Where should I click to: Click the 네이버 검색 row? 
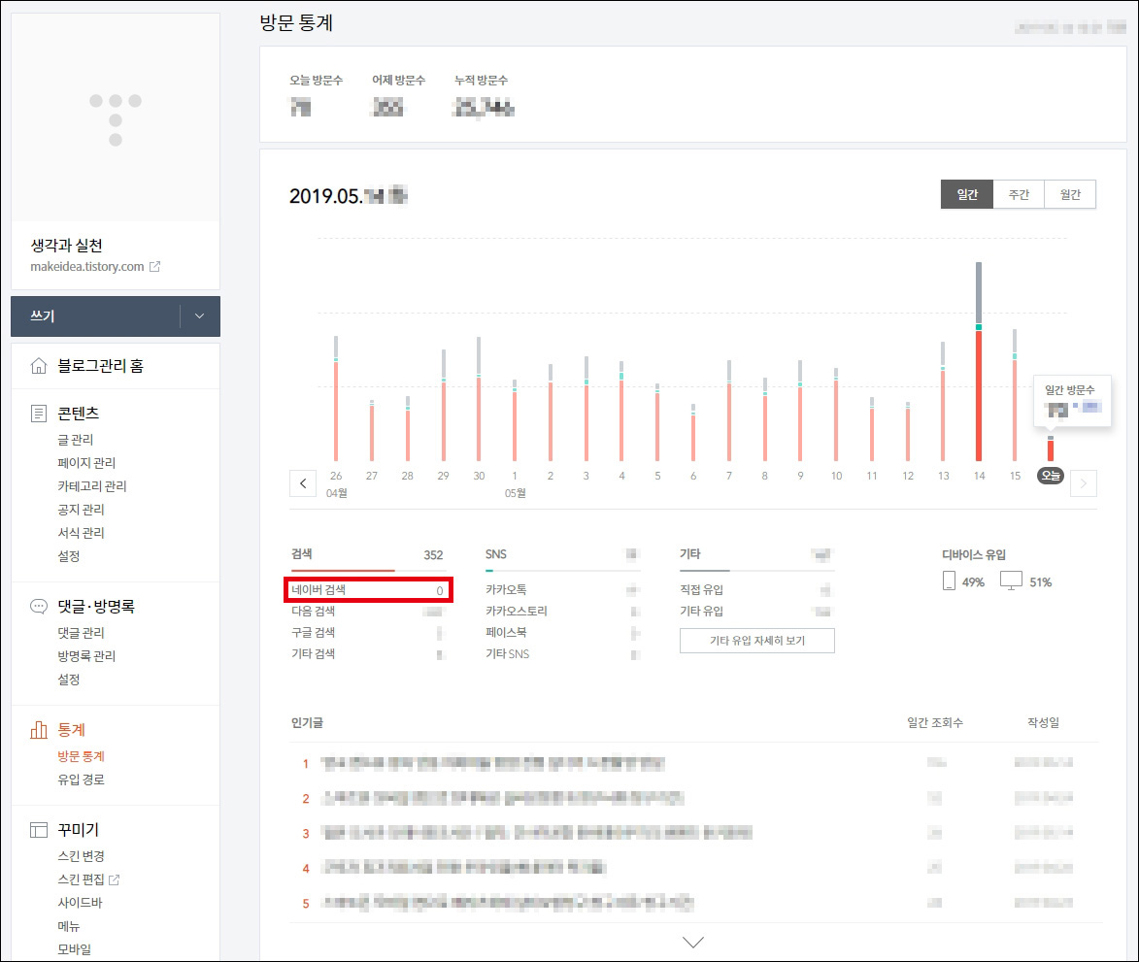pyautogui.click(x=368, y=589)
